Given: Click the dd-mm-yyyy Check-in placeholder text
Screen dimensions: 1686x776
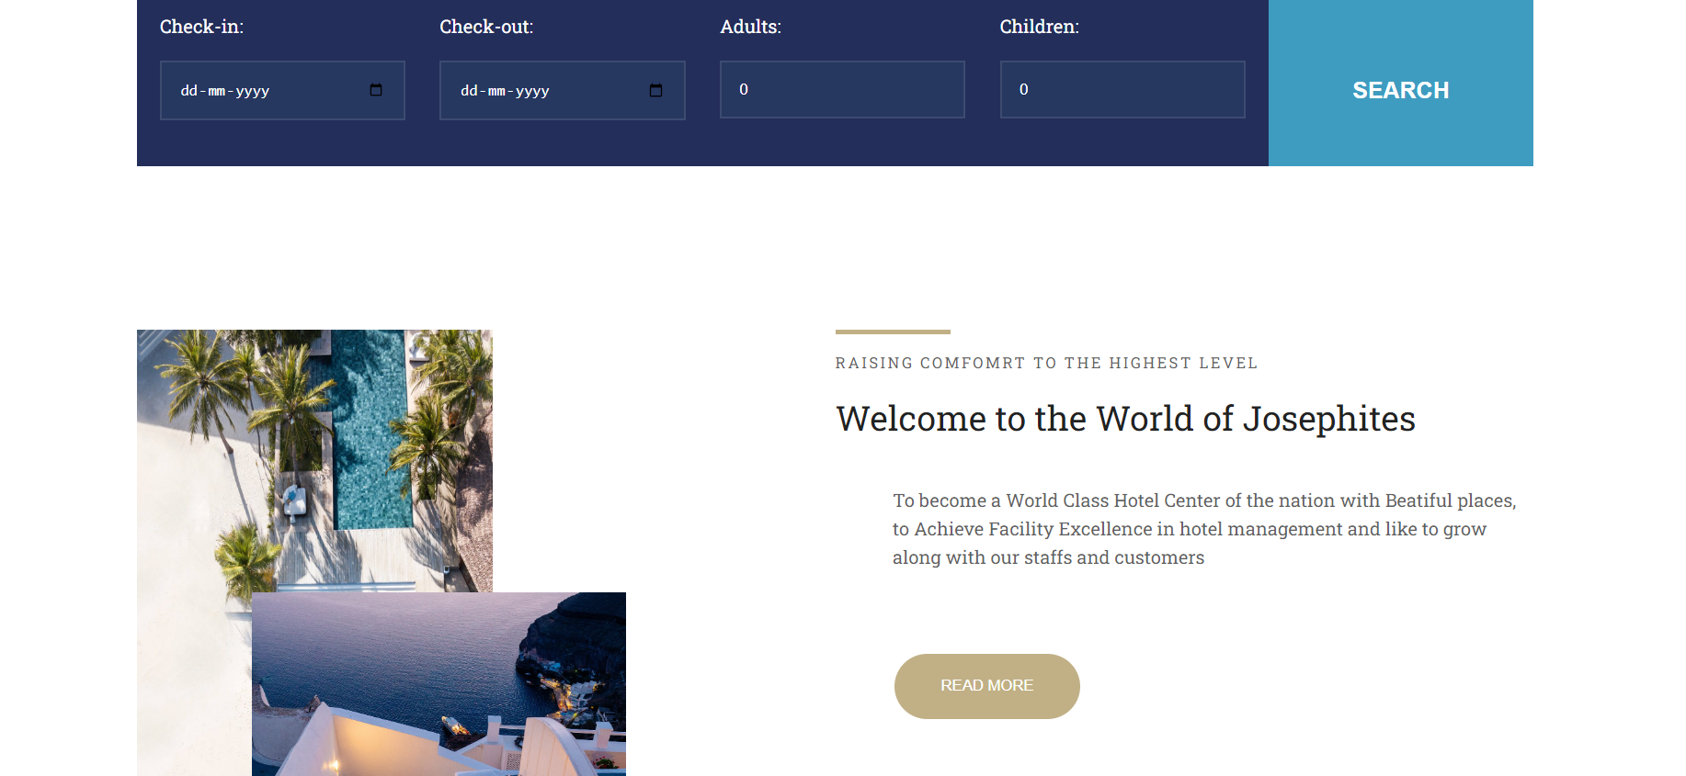Looking at the screenshot, I should pos(225,90).
